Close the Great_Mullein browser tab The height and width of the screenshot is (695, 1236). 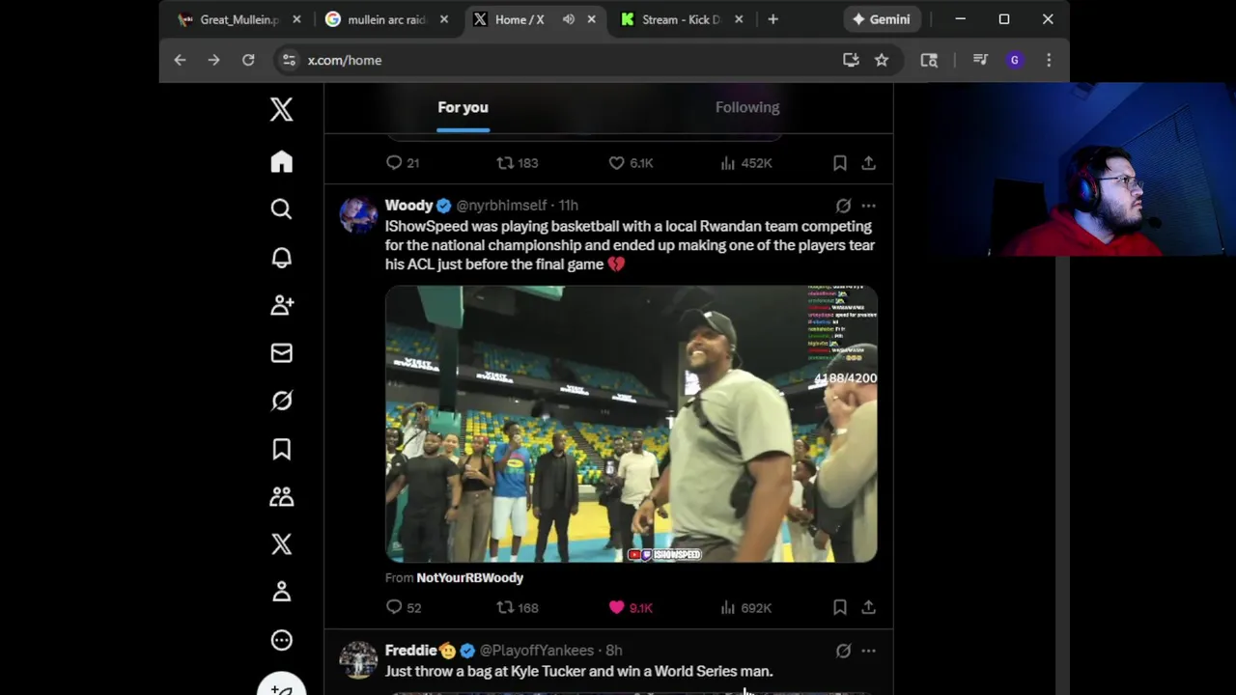[x=296, y=19]
